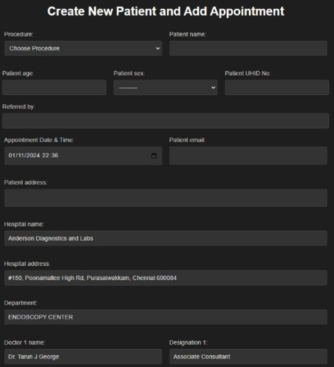The width and height of the screenshot is (334, 367).
Task: Select the '36' minutes in appointment time
Action: (54, 156)
